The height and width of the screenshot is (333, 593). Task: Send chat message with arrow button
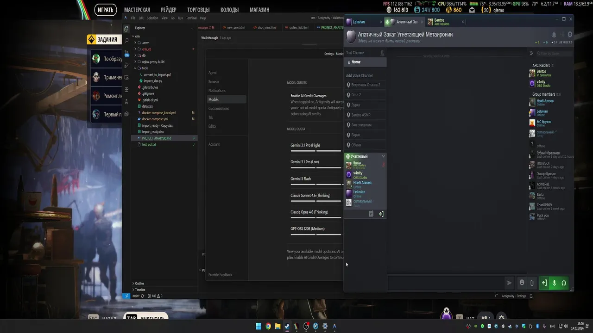(x=509, y=283)
